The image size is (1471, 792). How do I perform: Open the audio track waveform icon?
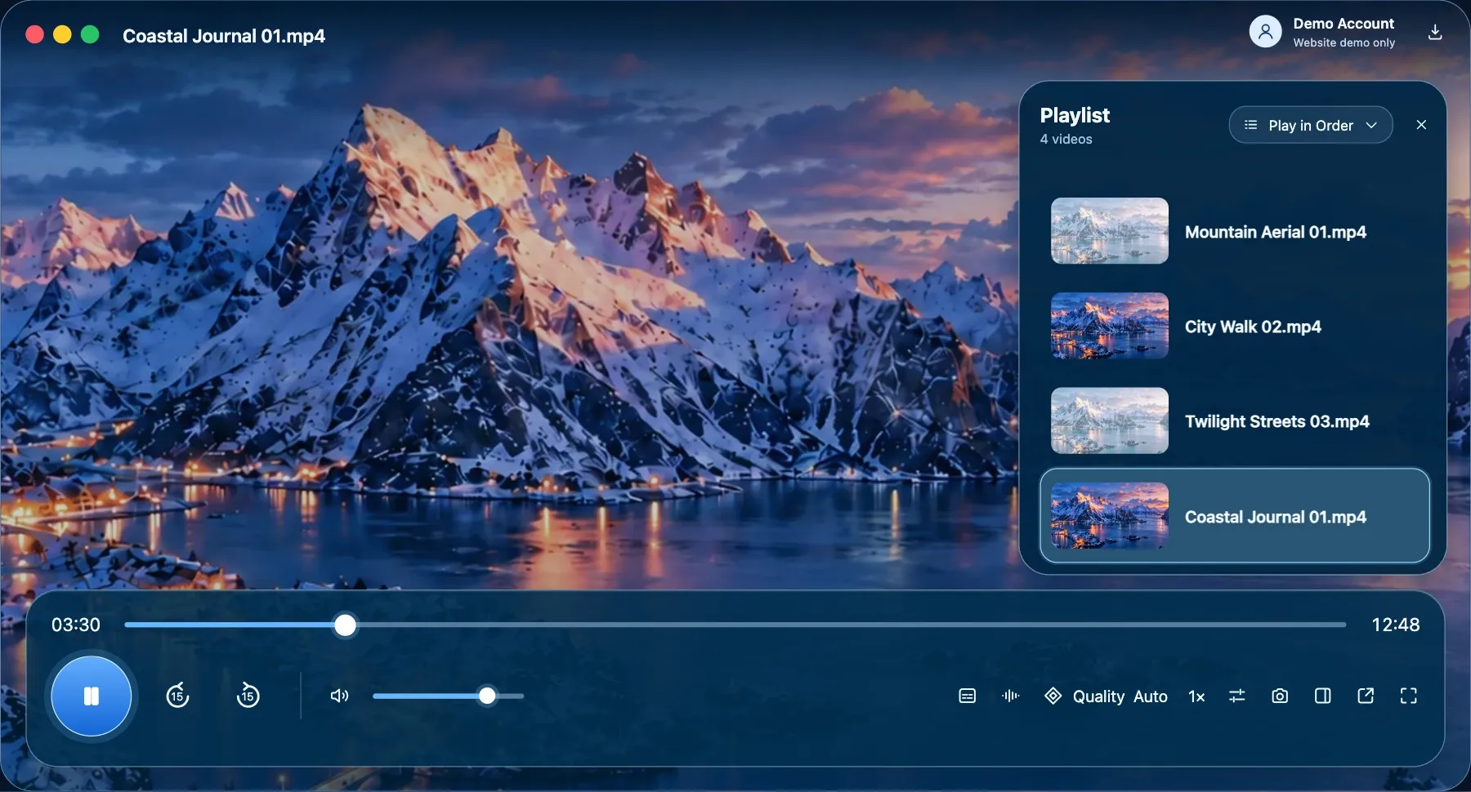(x=1011, y=696)
